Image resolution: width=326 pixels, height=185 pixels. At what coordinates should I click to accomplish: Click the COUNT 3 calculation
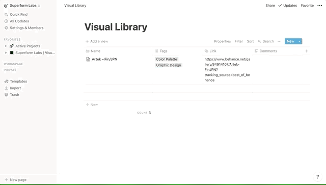pyautogui.click(x=144, y=113)
